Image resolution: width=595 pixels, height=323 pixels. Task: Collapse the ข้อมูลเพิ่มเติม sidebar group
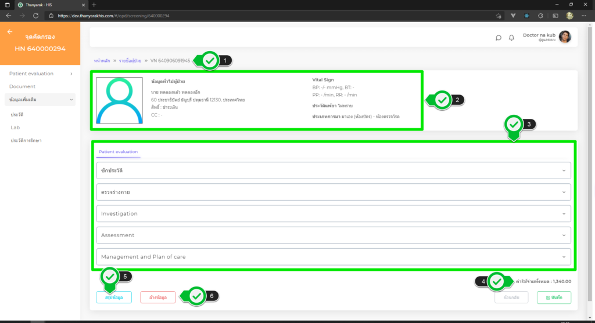click(x=40, y=100)
